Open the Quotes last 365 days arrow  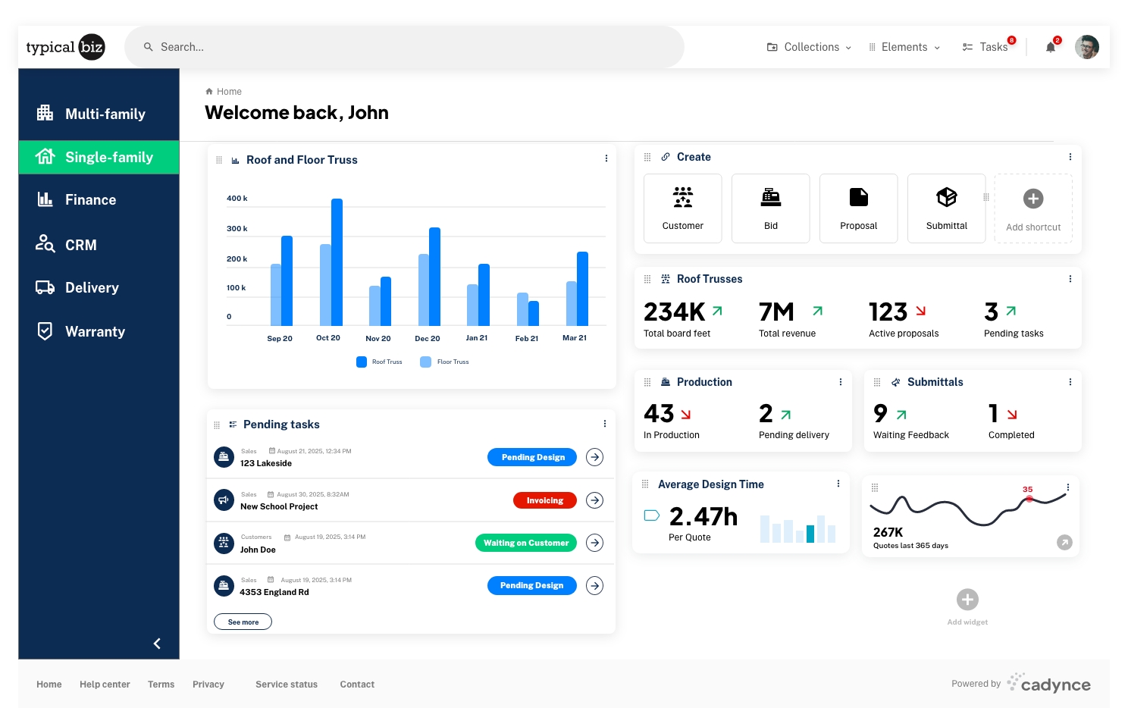point(1065,542)
